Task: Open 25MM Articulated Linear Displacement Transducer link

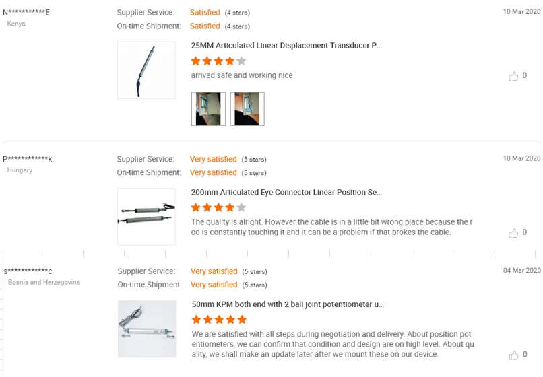Action: pyautogui.click(x=286, y=46)
